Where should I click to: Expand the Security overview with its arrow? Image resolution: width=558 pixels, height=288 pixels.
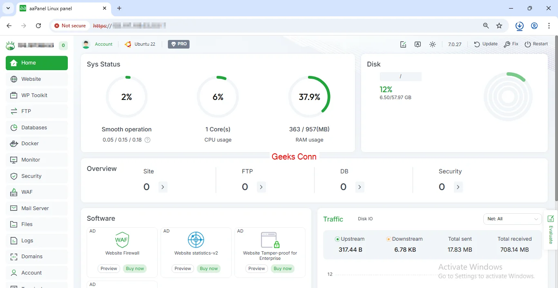tap(458, 187)
